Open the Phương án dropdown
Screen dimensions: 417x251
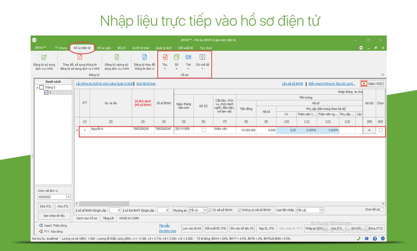coord(205,210)
